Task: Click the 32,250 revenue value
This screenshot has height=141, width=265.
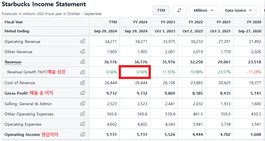Action: click(197, 62)
